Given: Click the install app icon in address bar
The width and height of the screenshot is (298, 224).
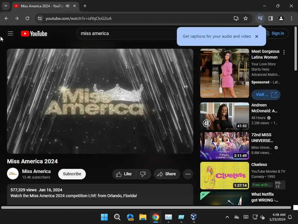Looking at the screenshot, I should point(236,18).
